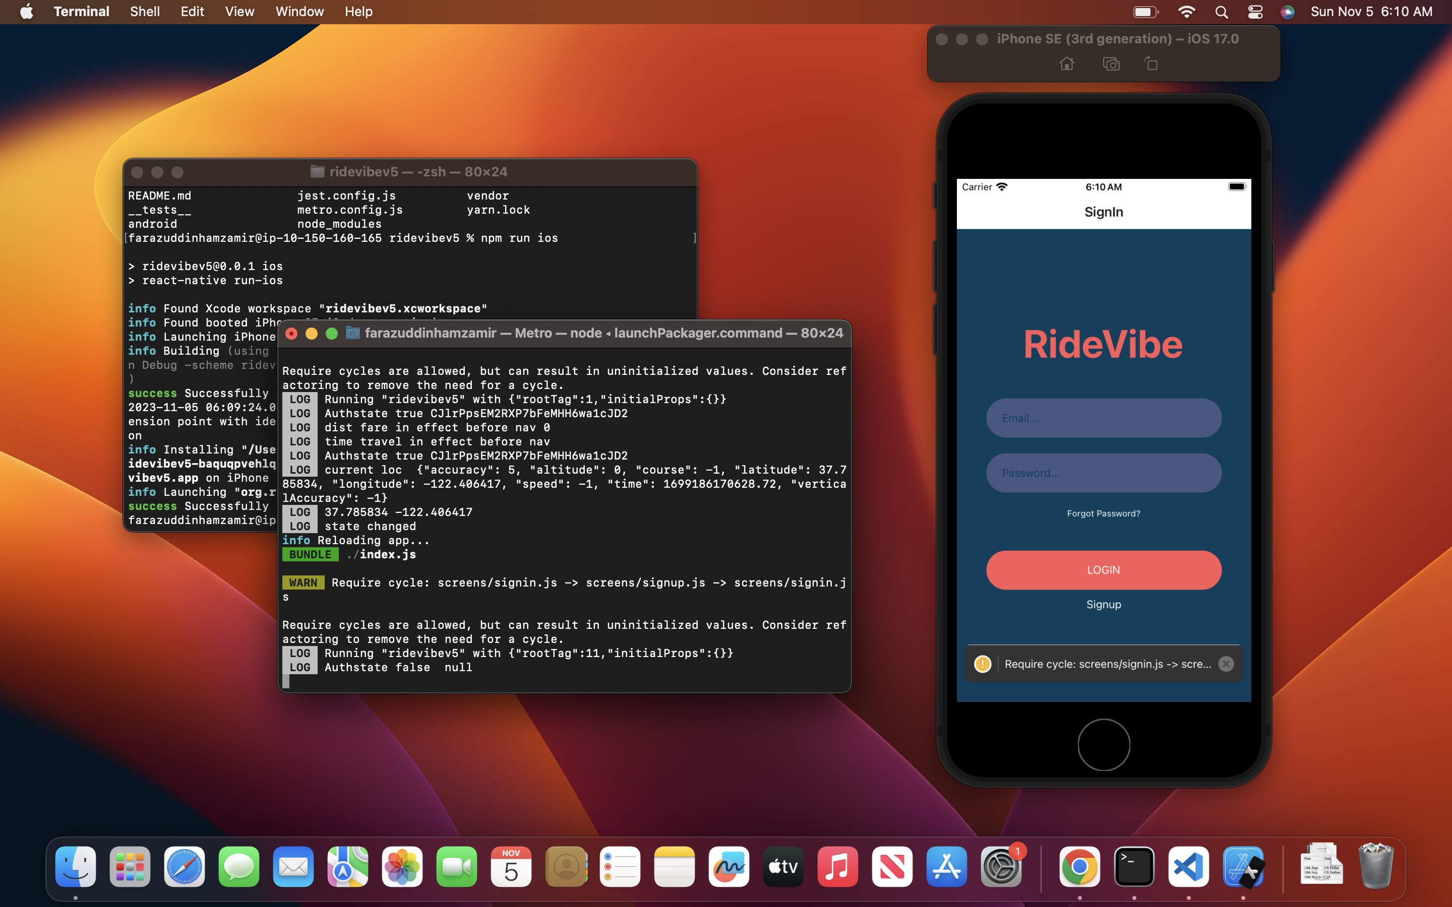Click the simulator Rotate device icon
The image size is (1452, 907).
point(1151,63)
